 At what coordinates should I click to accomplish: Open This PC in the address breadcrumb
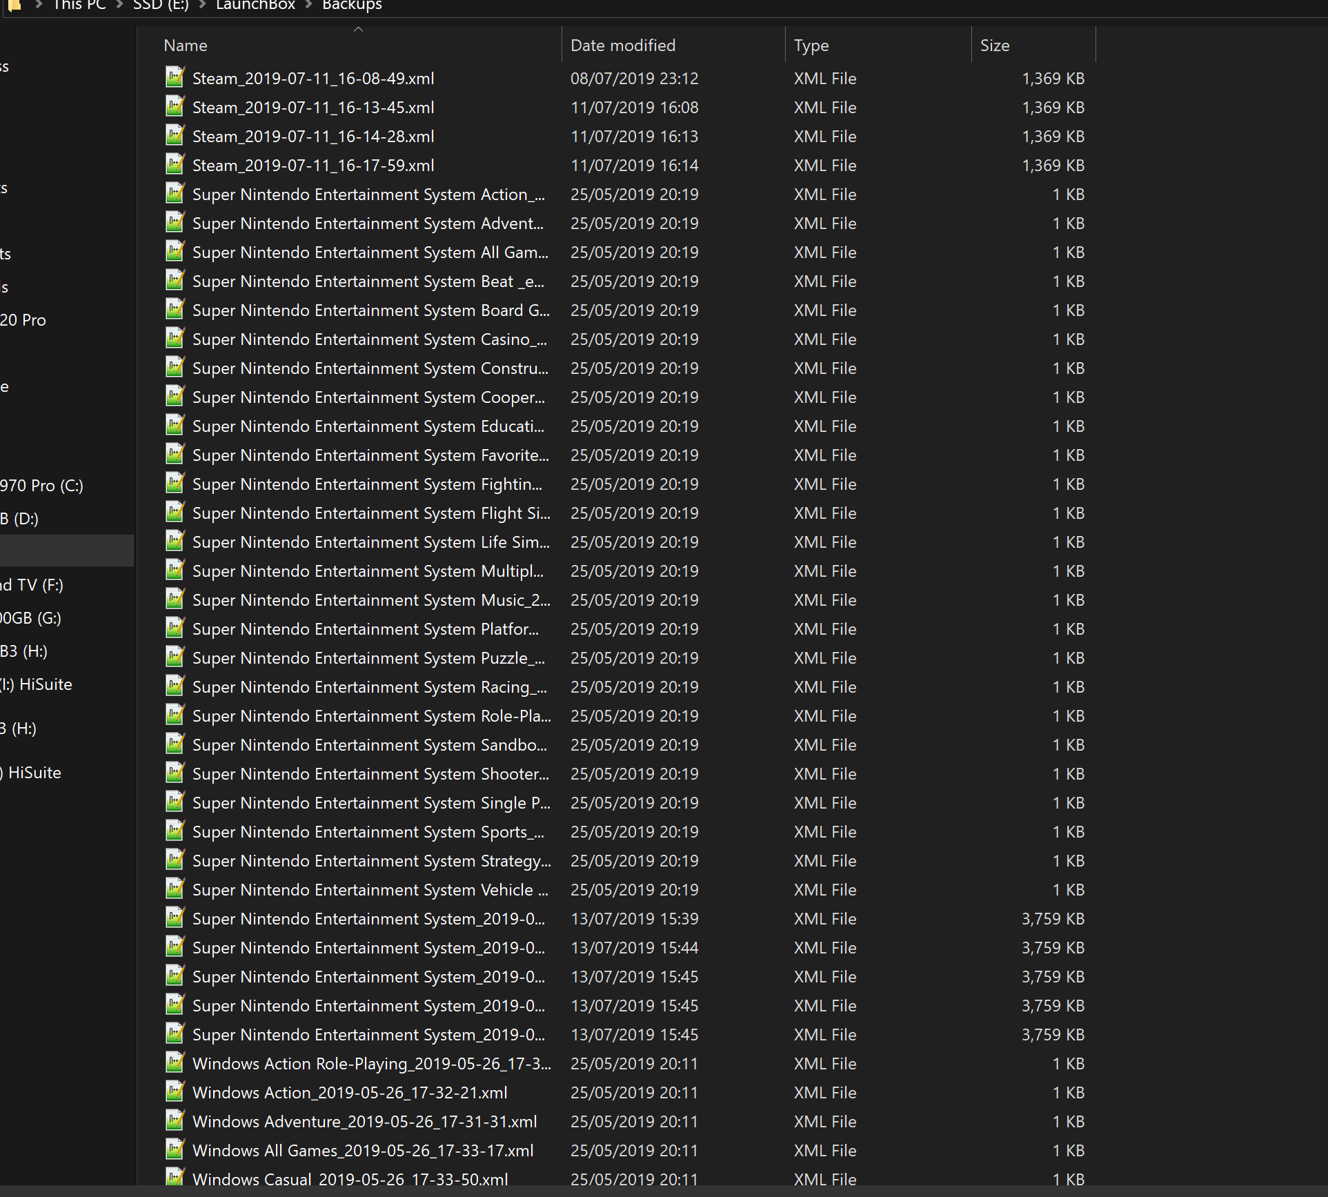pos(79,5)
